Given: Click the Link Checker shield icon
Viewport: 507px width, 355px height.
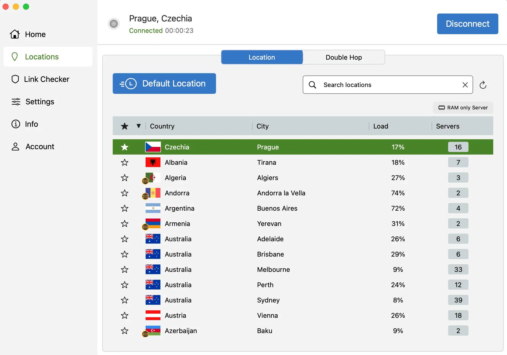Looking at the screenshot, I should (15, 79).
